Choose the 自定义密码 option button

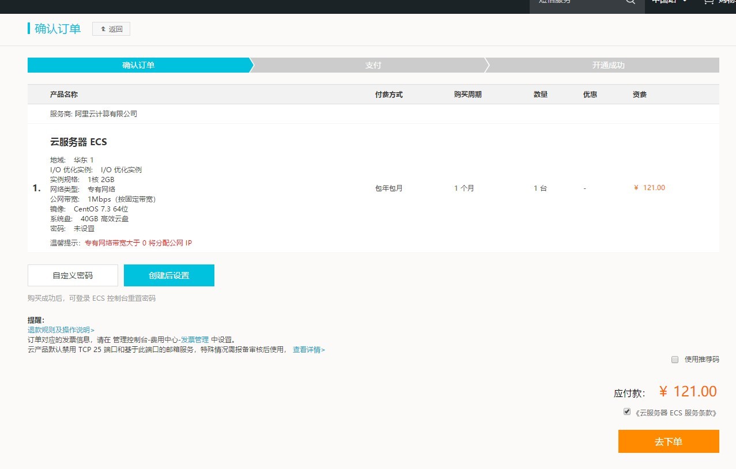[x=73, y=275]
